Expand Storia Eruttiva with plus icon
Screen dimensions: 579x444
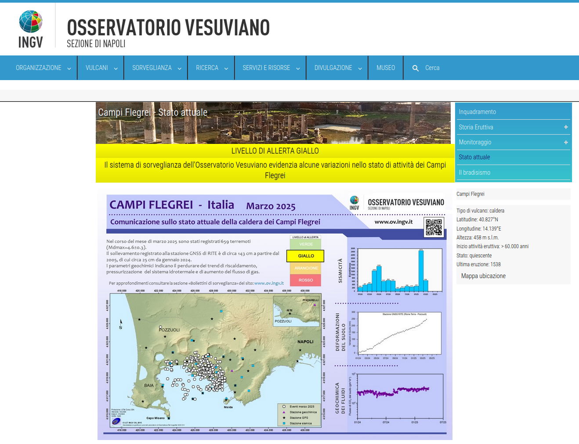(x=566, y=127)
